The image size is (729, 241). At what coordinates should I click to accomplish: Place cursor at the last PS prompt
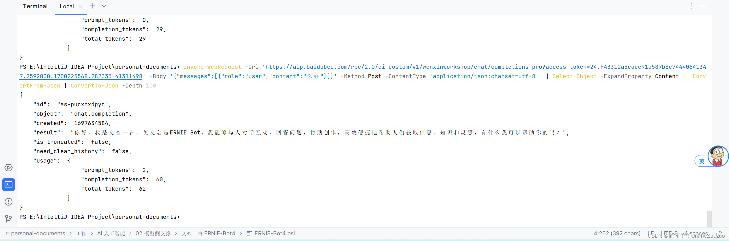[99, 217]
